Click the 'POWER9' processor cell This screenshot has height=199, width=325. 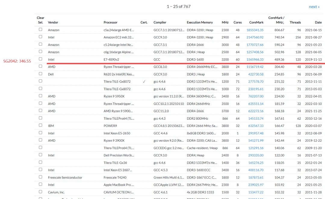pos(110,126)
